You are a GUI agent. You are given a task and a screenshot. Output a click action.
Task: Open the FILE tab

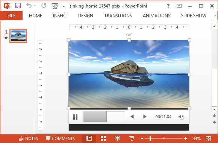[x=11, y=15]
